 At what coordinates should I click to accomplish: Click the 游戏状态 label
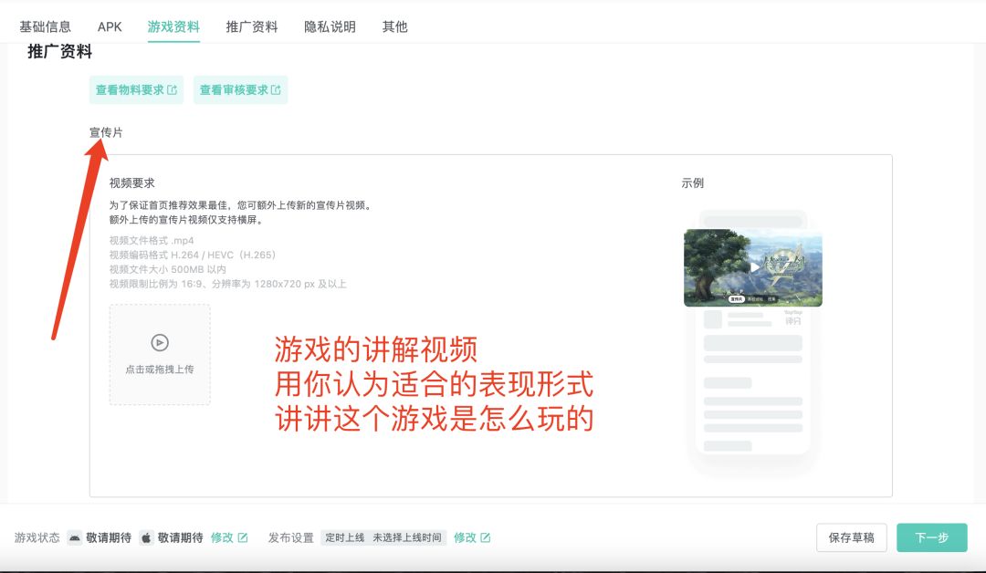(37, 537)
